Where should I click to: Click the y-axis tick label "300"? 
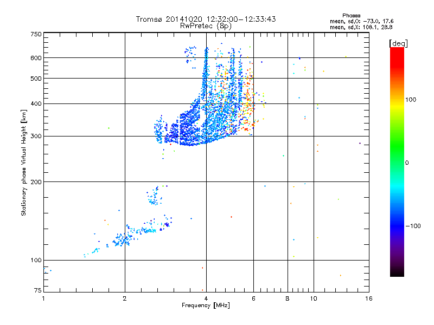[x=36, y=136]
